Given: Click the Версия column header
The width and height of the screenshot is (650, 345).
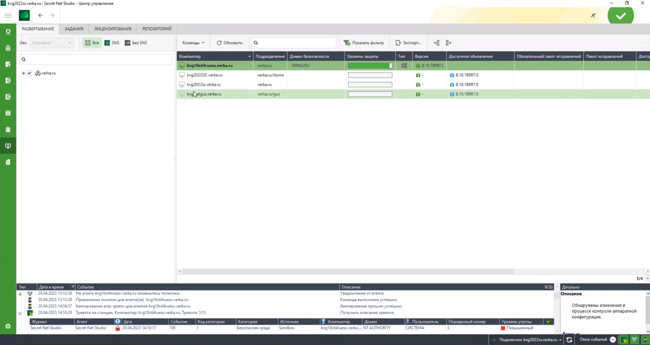Looking at the screenshot, I should click(429, 57).
